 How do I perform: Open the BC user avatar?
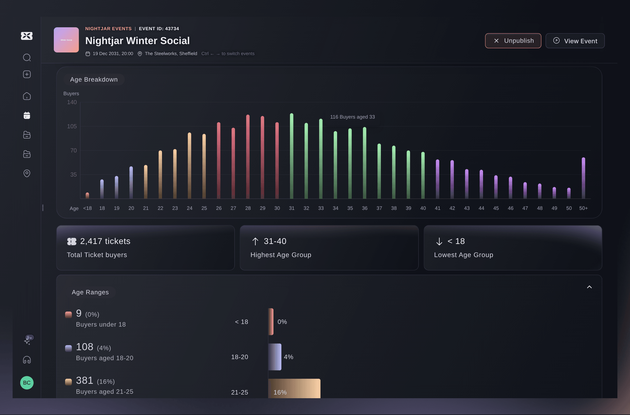[27, 383]
